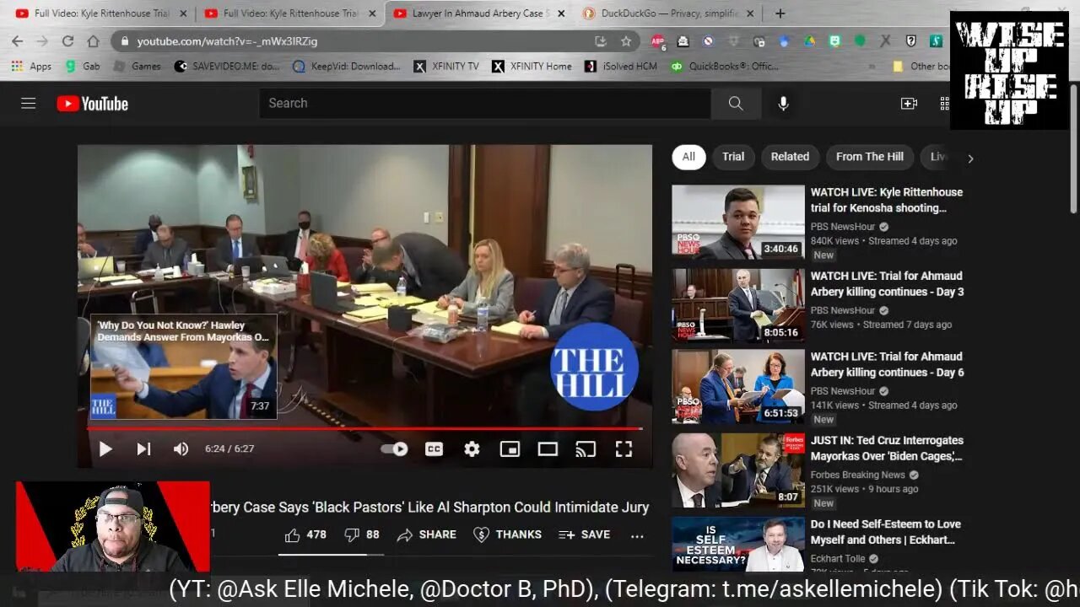Screen dimensions: 1080x607
Task: Share this video
Action: (x=426, y=534)
